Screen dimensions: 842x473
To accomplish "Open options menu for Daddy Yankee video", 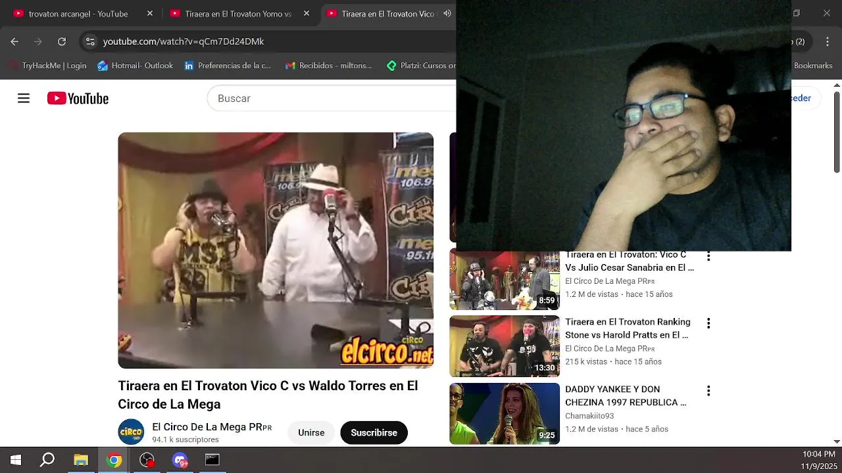I will tap(708, 391).
